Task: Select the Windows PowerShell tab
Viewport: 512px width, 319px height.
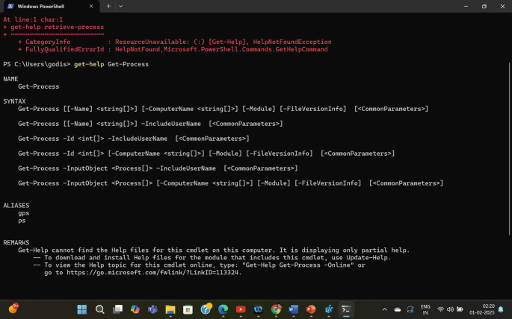Action: coord(45,6)
